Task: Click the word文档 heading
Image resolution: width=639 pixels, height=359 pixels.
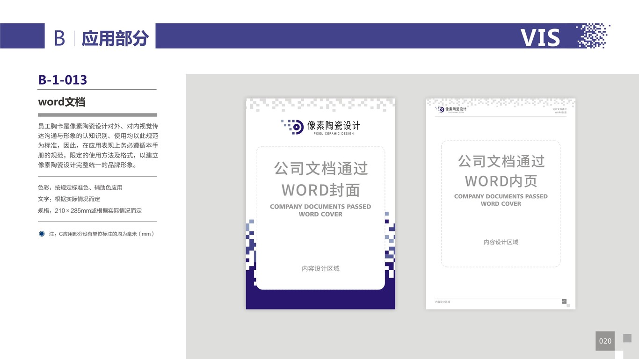Action: pyautogui.click(x=62, y=102)
